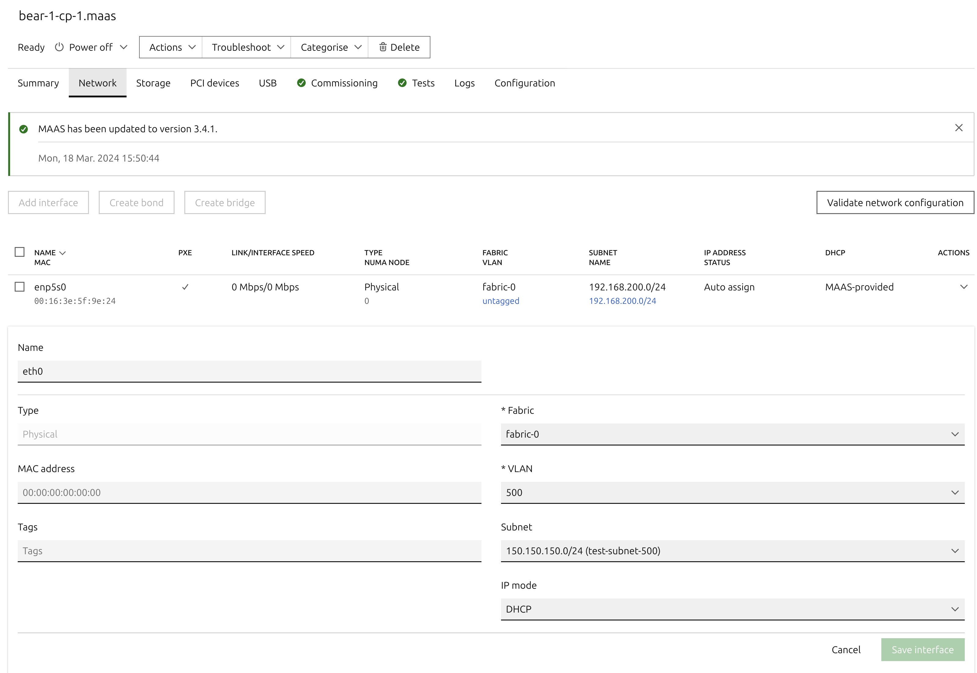Image resolution: width=977 pixels, height=673 pixels.
Task: Click the green check icon beside Commissioning
Action: tap(301, 83)
